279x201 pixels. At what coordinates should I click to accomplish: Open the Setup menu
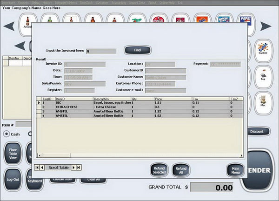[x=36, y=3]
